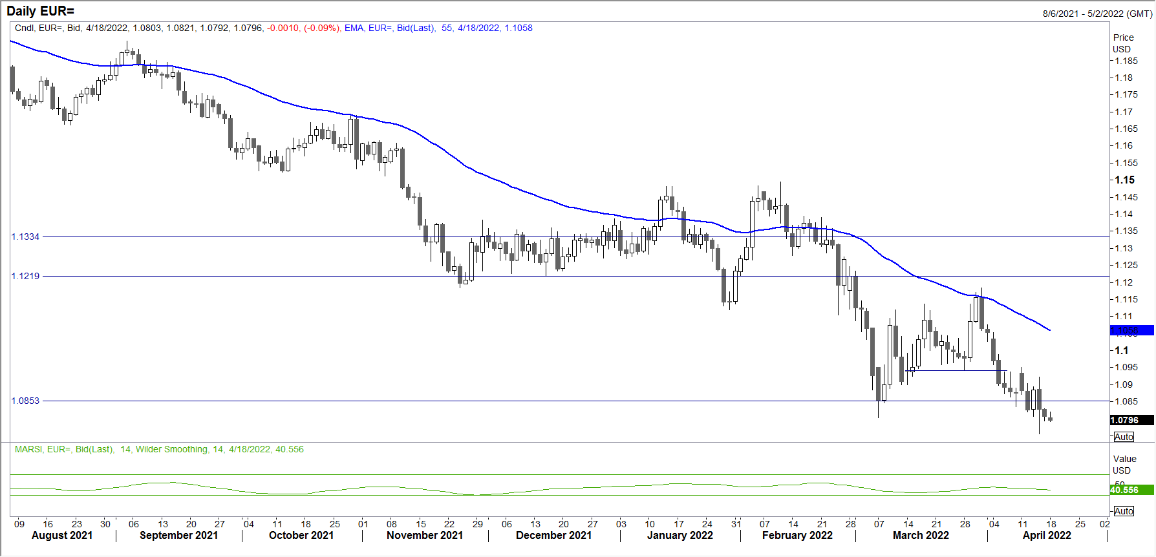This screenshot has height=557, width=1156.
Task: Click the date range 8/6/2021 - 5/2/2022 (GMT)
Action: coord(1097,14)
